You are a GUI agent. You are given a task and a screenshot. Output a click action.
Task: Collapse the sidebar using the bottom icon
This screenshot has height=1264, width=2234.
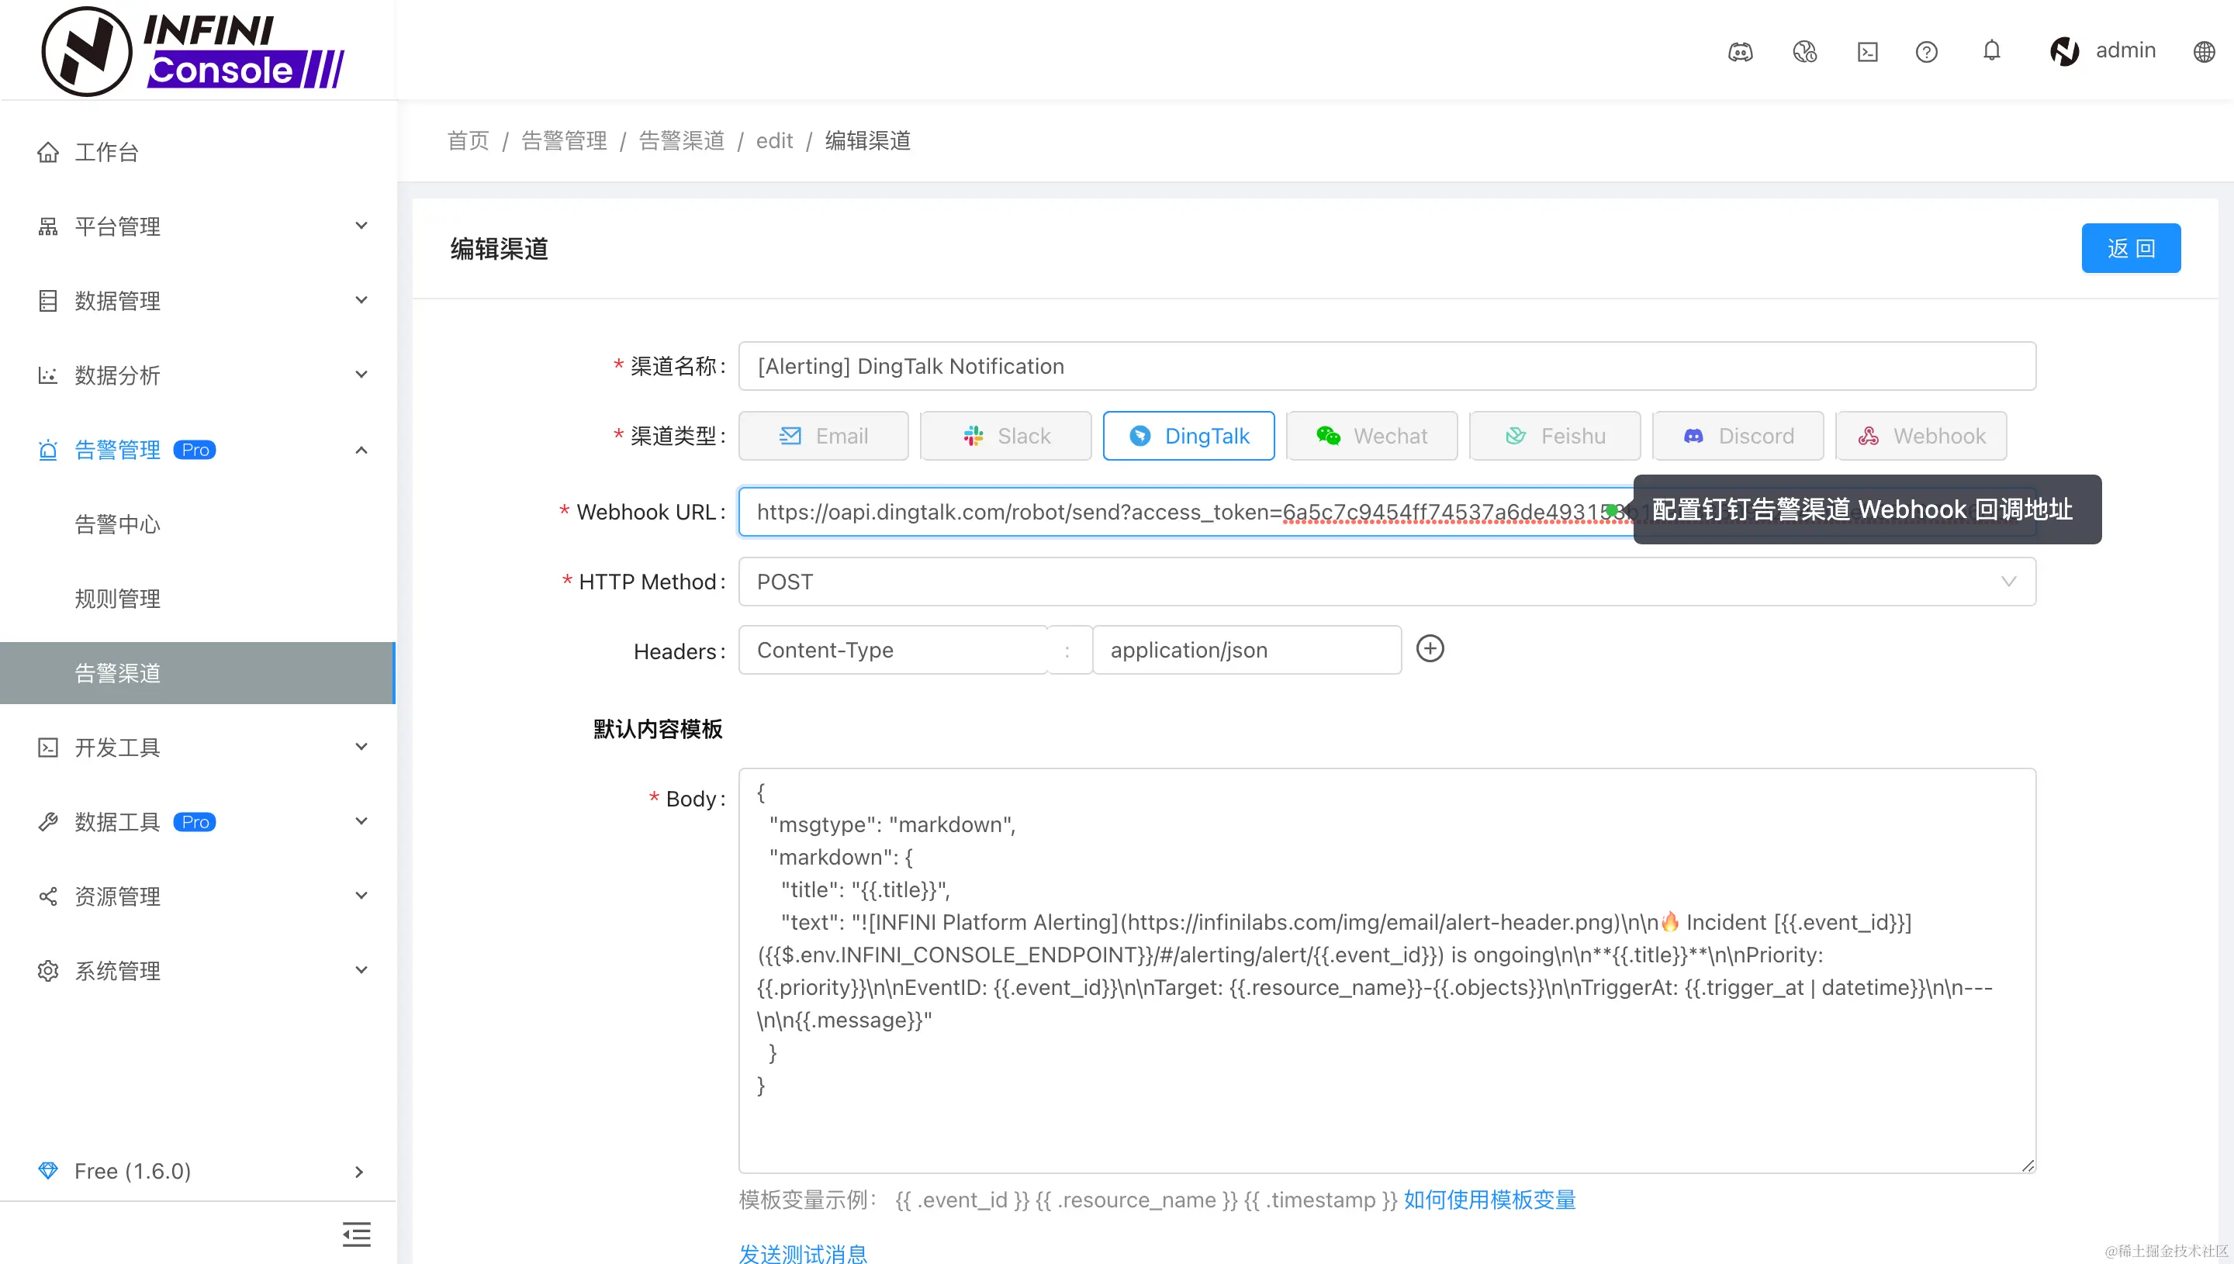click(357, 1234)
